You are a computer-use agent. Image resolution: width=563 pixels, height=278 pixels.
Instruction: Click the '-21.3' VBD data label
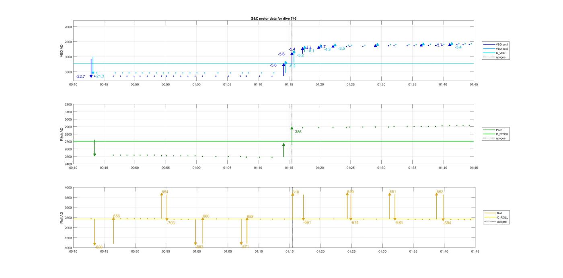(99, 76)
